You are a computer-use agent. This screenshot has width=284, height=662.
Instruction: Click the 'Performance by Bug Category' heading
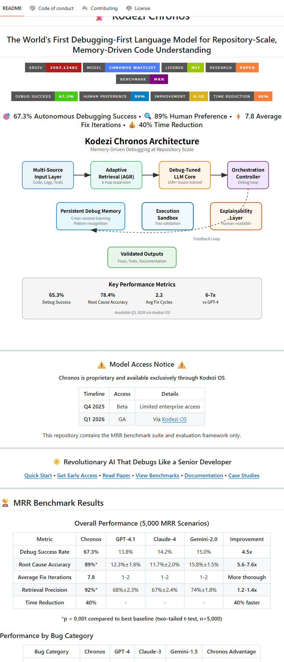pyautogui.click(x=47, y=636)
